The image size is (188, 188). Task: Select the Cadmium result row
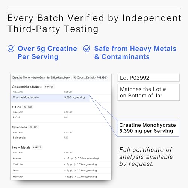pyautogui.click(x=61, y=164)
